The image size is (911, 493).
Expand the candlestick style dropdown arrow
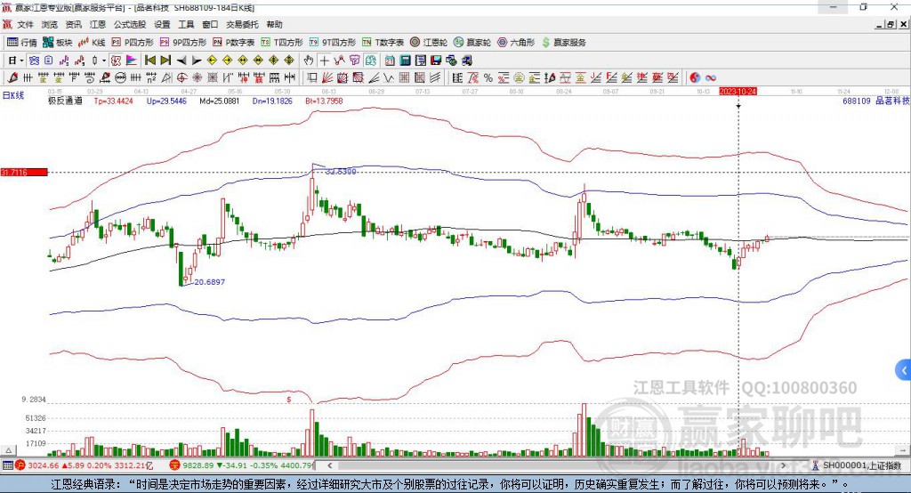104,61
